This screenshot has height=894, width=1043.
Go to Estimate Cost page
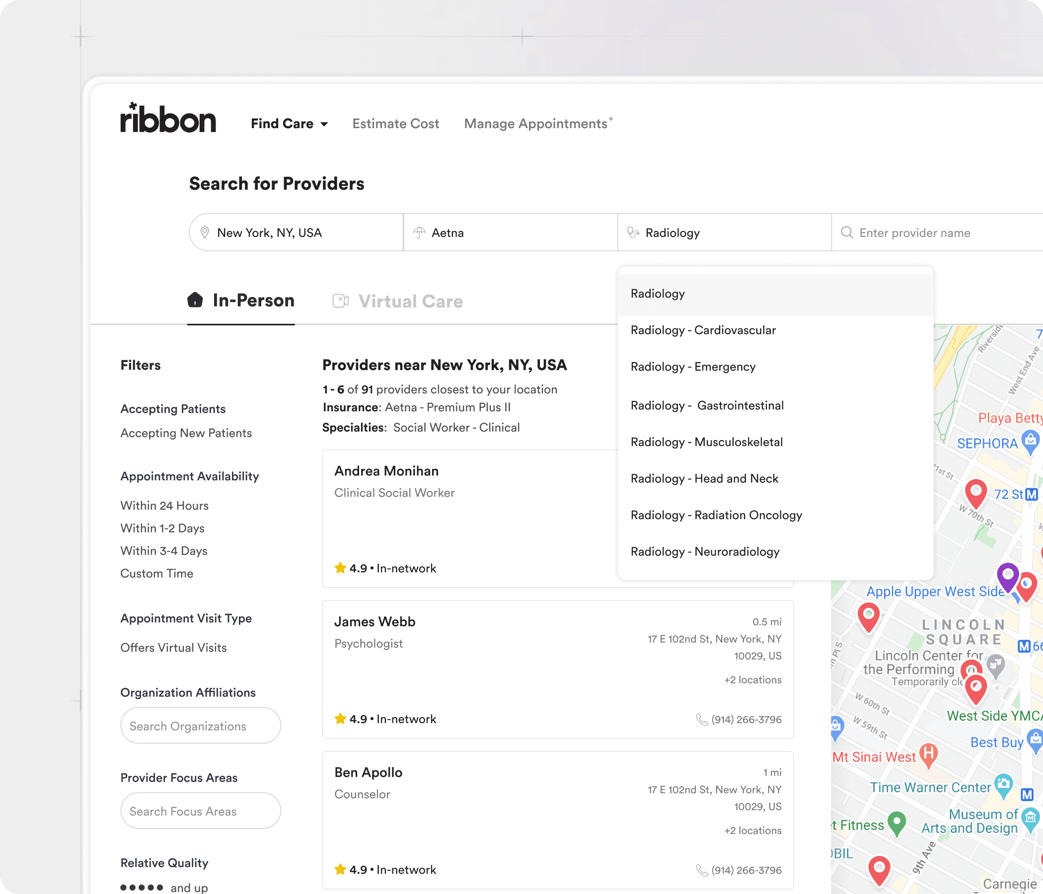click(396, 123)
